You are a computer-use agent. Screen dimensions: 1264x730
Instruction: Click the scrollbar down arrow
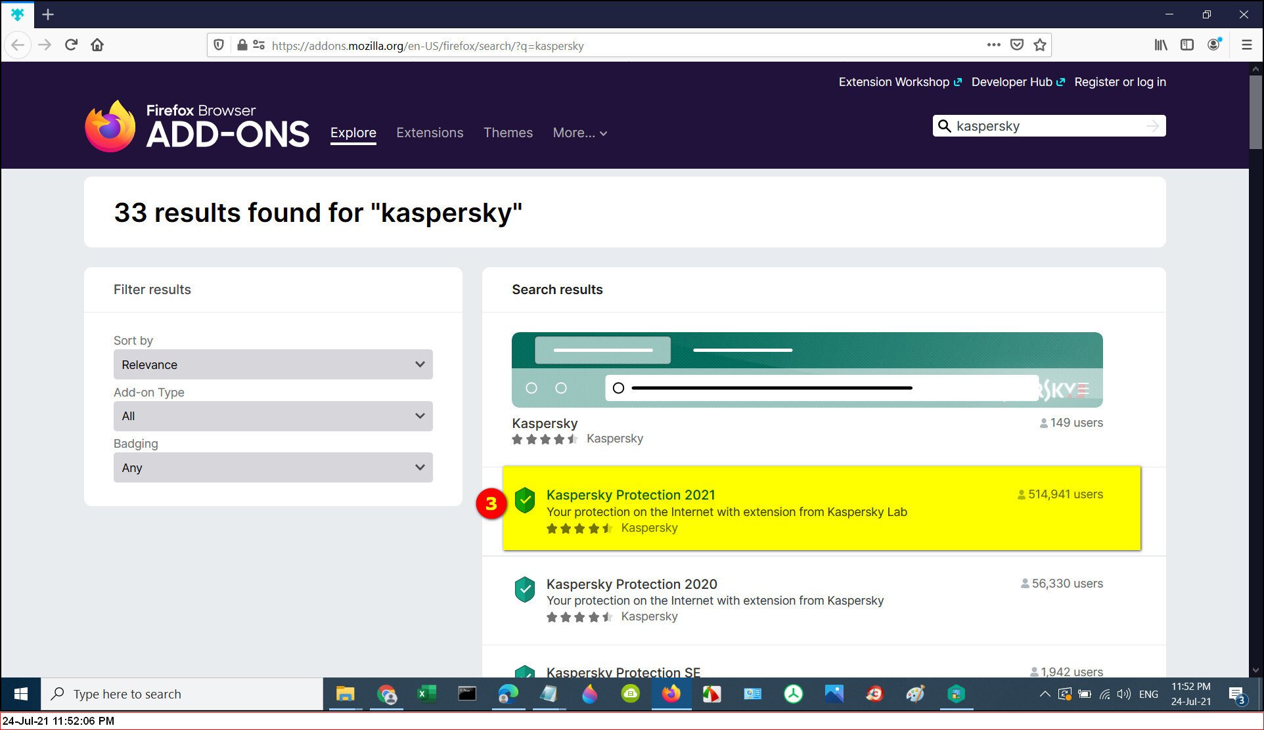point(1255,670)
